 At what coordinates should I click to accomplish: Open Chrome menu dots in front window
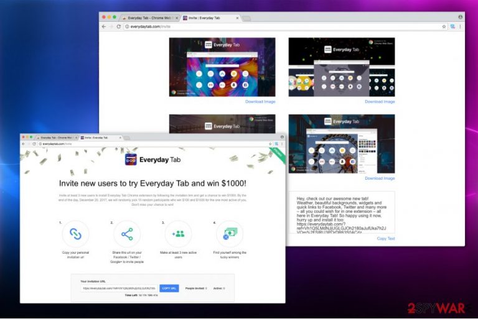coord(282,144)
